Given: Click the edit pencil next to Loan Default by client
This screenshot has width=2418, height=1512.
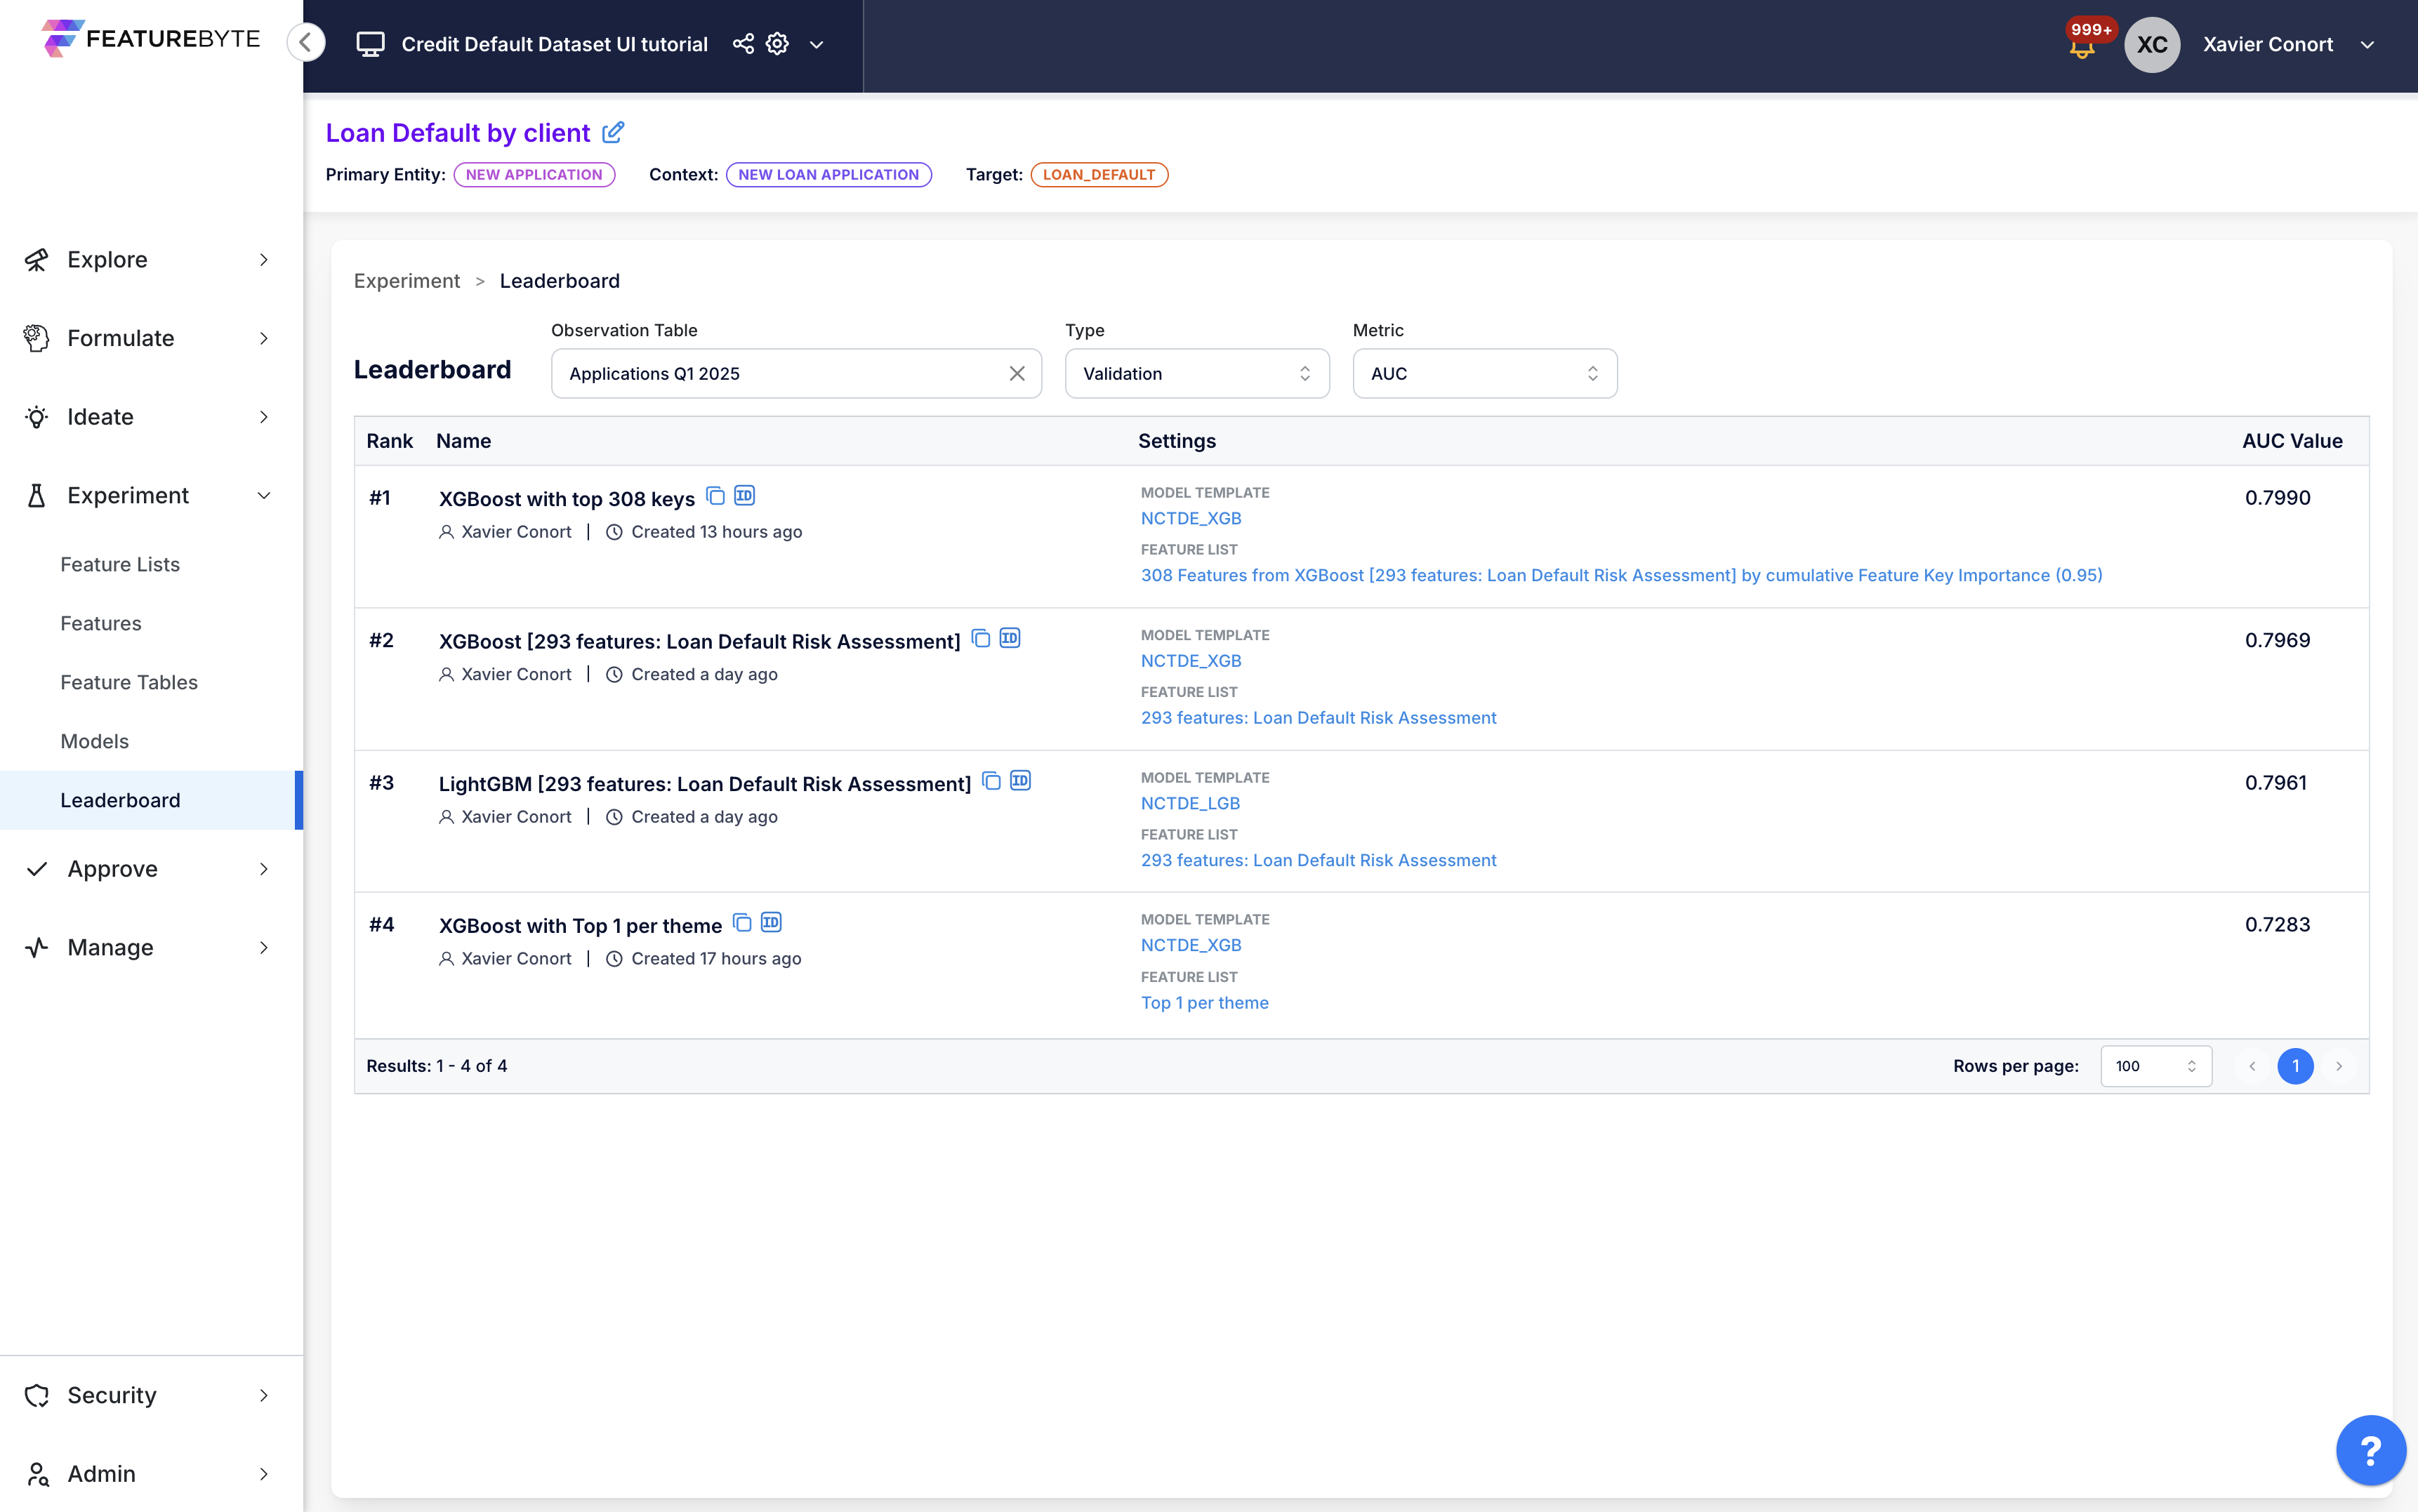Looking at the screenshot, I should (x=613, y=132).
